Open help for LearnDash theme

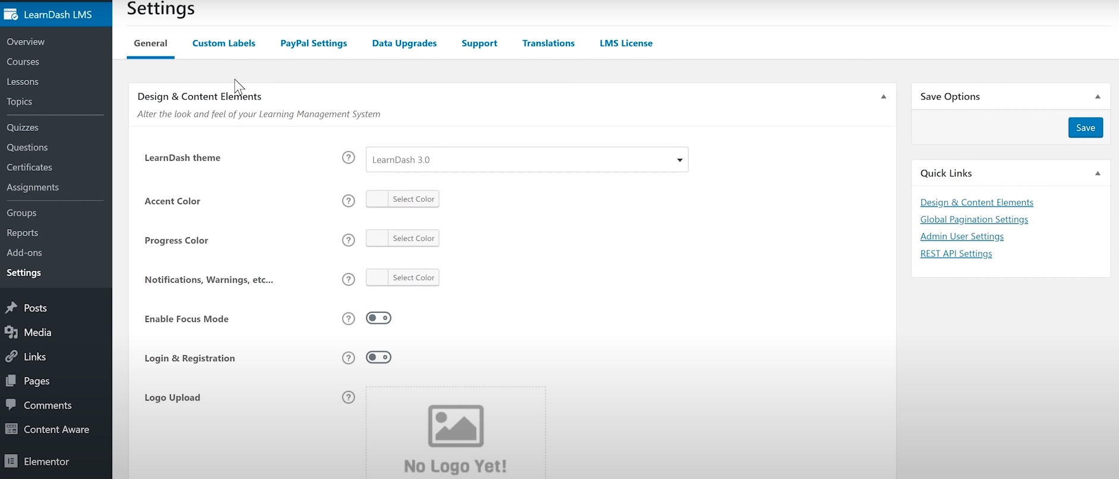[349, 158]
